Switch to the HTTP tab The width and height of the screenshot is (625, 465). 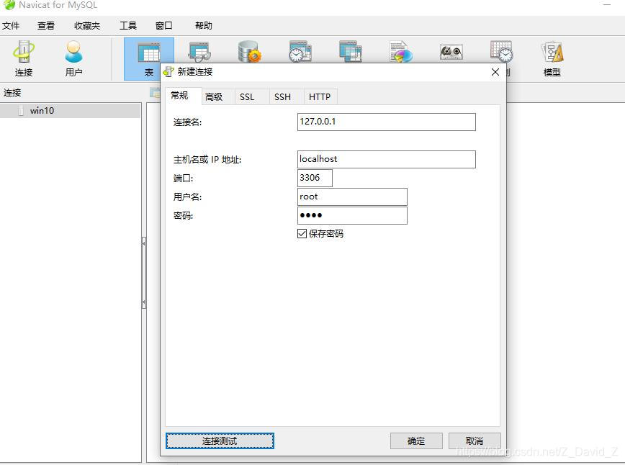coord(320,97)
